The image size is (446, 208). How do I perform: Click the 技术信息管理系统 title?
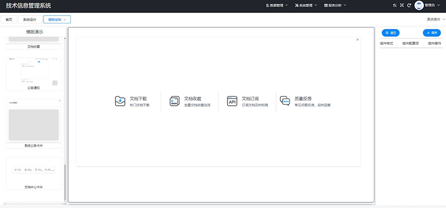(x=28, y=6)
